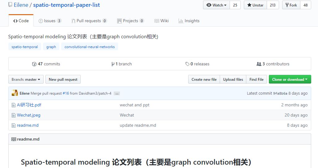The height and width of the screenshot is (168, 318).
Task: Open the latest commit hash 9fa8b6a
Action: [x=280, y=93]
